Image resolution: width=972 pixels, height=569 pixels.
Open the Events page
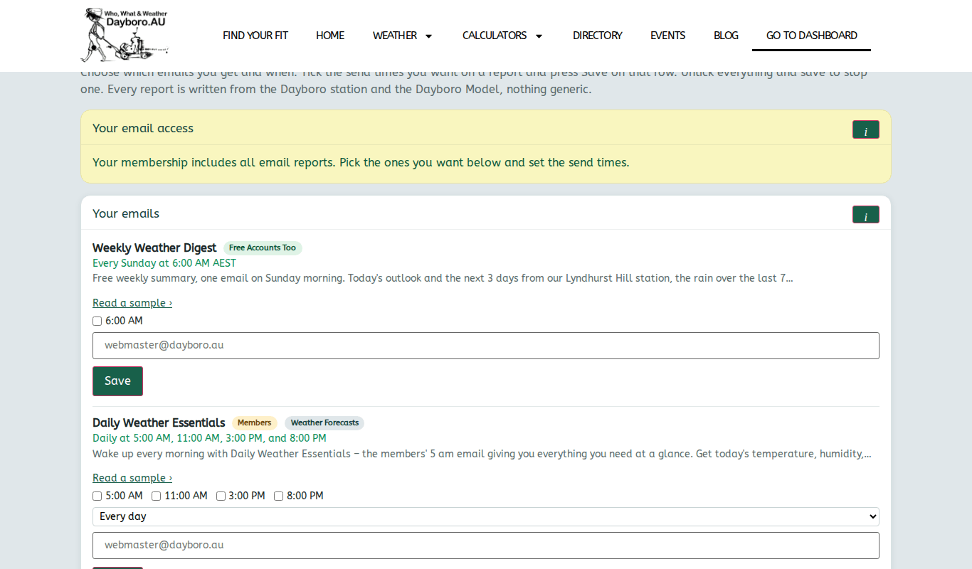point(668,36)
